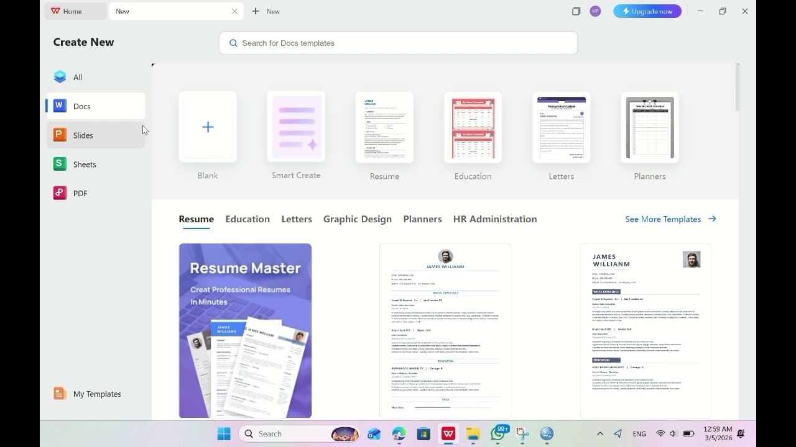The height and width of the screenshot is (447, 796).
Task: Open Smart Create
Action: (x=296, y=127)
